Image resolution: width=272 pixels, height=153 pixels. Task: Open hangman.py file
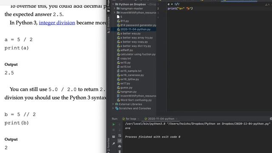point(127,92)
